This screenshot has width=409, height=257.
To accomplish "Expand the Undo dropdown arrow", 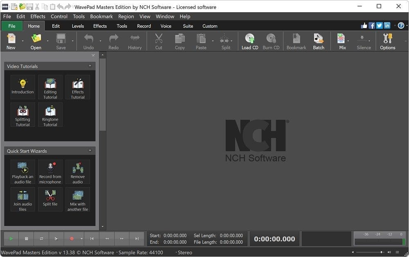I will coord(100,41).
